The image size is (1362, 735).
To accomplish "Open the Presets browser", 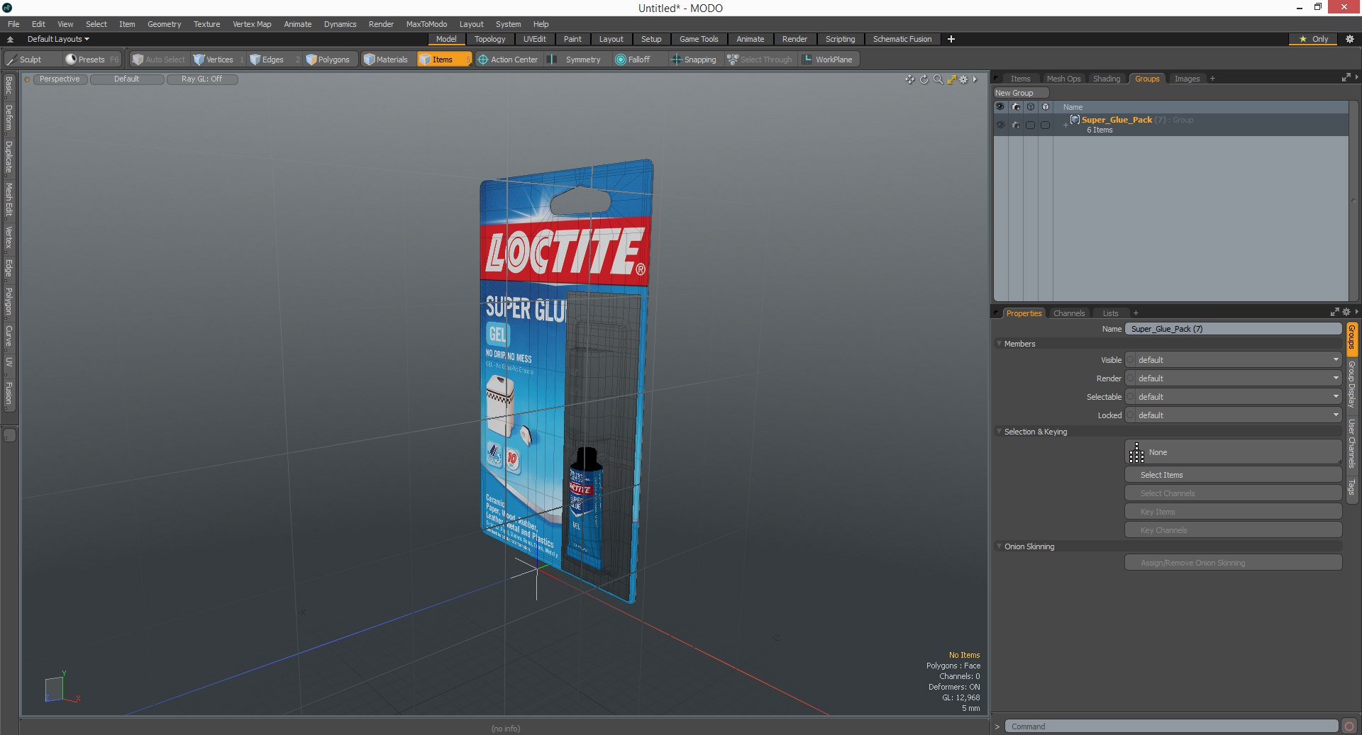I will tap(92, 60).
